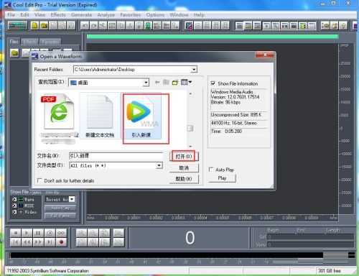Open the Generate menu
Viewport: 359px width, 276px height.
point(81,15)
